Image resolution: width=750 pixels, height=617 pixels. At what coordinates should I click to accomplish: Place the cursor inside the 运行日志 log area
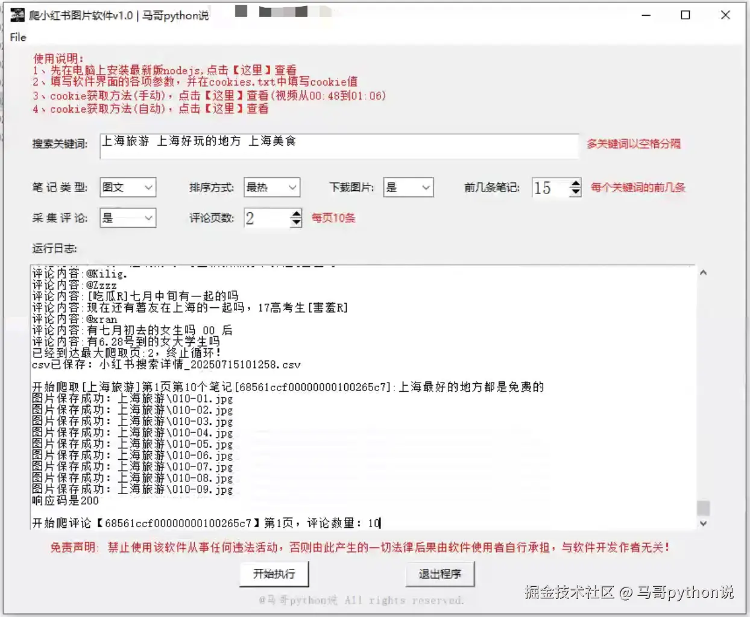click(362, 398)
